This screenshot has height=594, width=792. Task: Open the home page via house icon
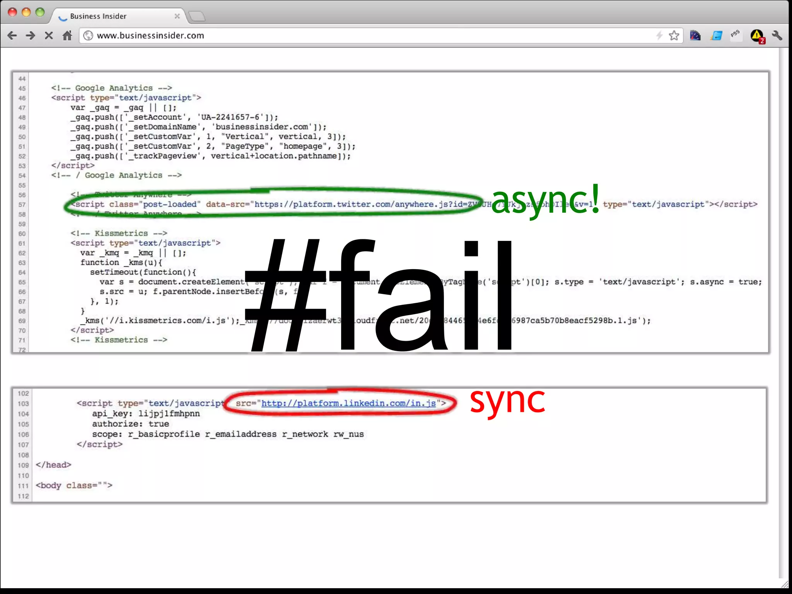click(x=67, y=36)
